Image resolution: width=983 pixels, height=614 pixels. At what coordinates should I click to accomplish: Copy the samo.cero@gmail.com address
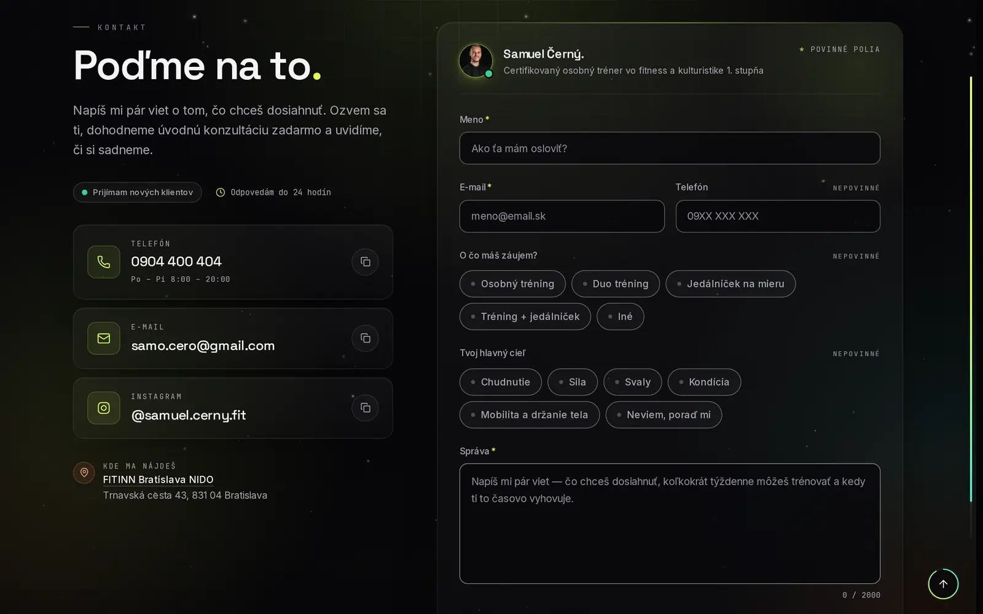pyautogui.click(x=365, y=338)
